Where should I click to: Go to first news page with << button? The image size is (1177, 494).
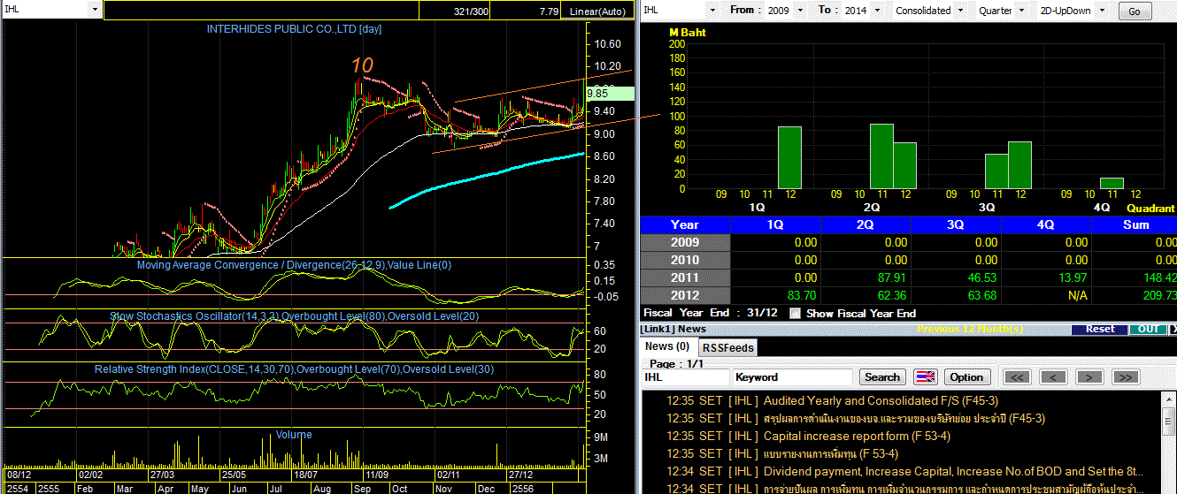pyautogui.click(x=1019, y=376)
